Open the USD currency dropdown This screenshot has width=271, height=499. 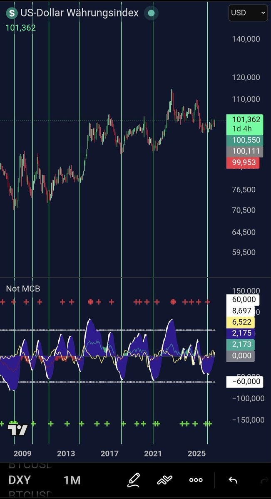(x=249, y=13)
